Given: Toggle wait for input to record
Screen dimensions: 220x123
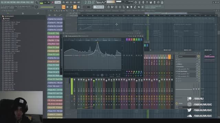Looking at the screenshot, I should pos(67,2).
